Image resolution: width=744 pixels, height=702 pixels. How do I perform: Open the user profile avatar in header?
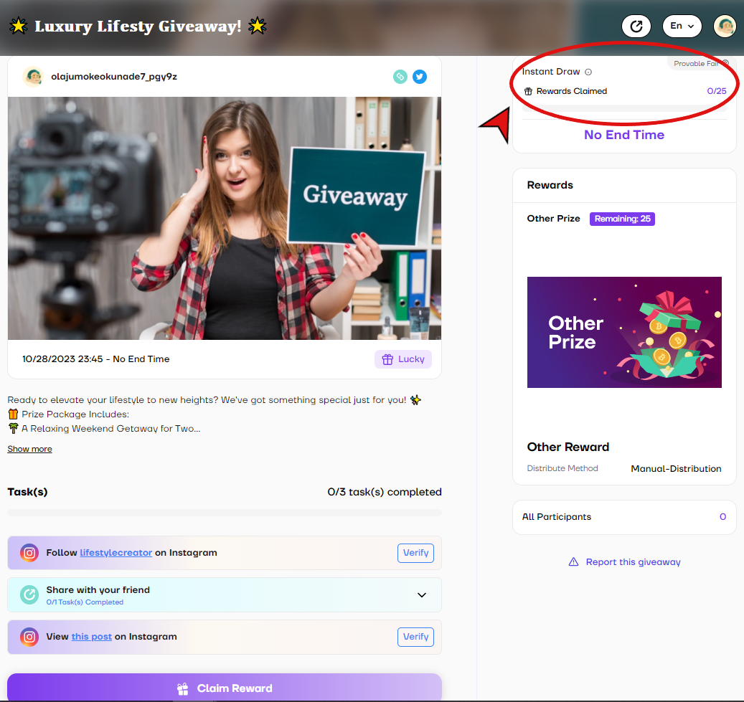pos(725,26)
